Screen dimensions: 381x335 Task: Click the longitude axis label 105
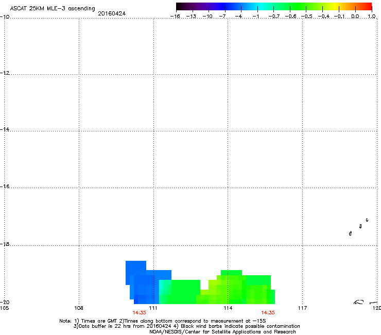tap(4, 308)
